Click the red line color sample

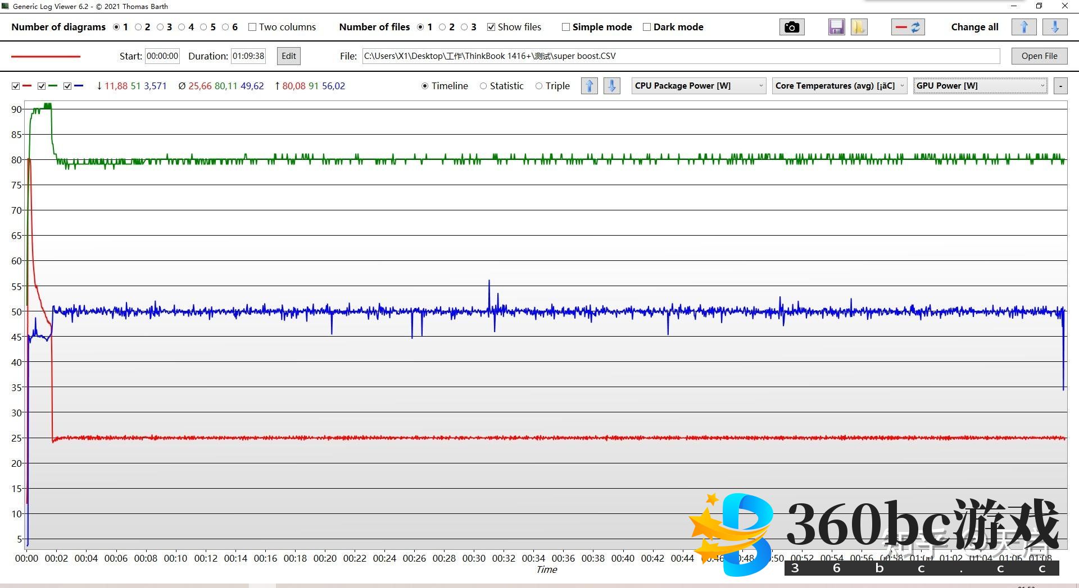(x=46, y=56)
